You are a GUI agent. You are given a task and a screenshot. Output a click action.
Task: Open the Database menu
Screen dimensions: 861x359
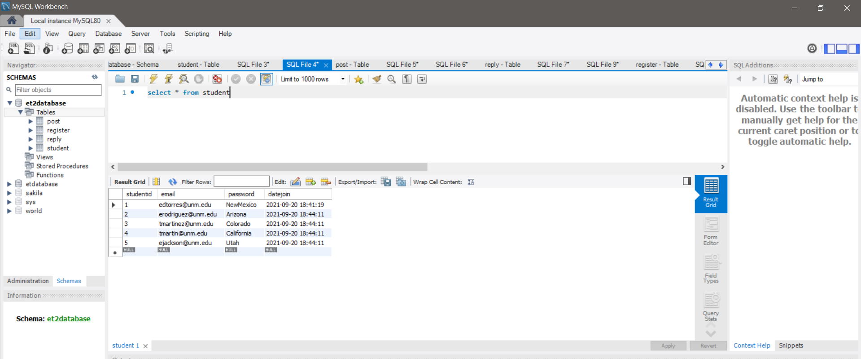108,34
